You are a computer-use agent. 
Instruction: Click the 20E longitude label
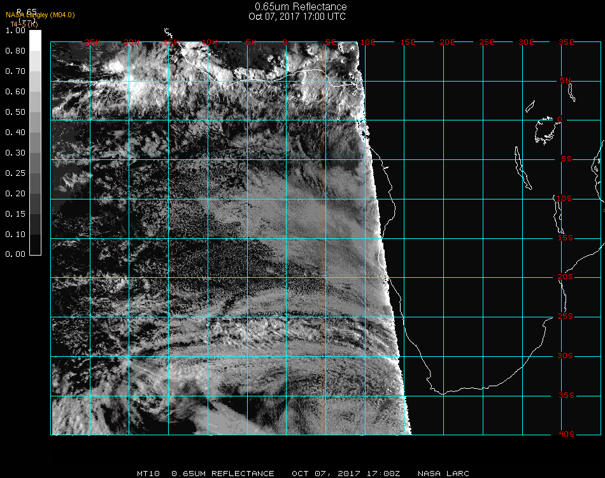click(447, 43)
